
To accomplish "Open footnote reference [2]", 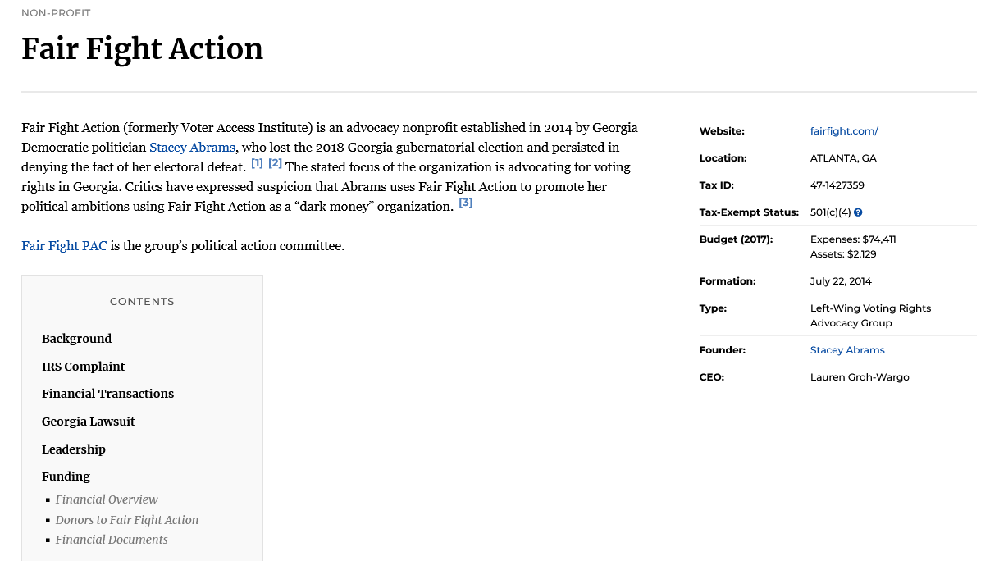I will click(x=276, y=163).
